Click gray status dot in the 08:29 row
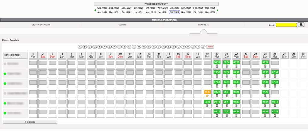The image size is (308, 131). pos(5,64)
